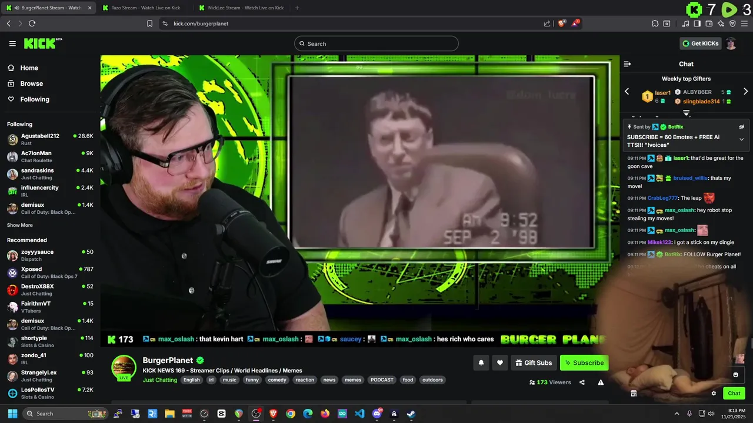Open the media control music note icon

tap(685, 23)
